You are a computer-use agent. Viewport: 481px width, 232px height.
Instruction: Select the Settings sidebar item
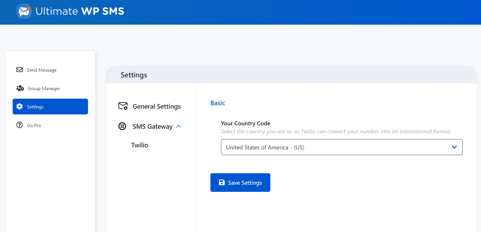click(x=50, y=107)
